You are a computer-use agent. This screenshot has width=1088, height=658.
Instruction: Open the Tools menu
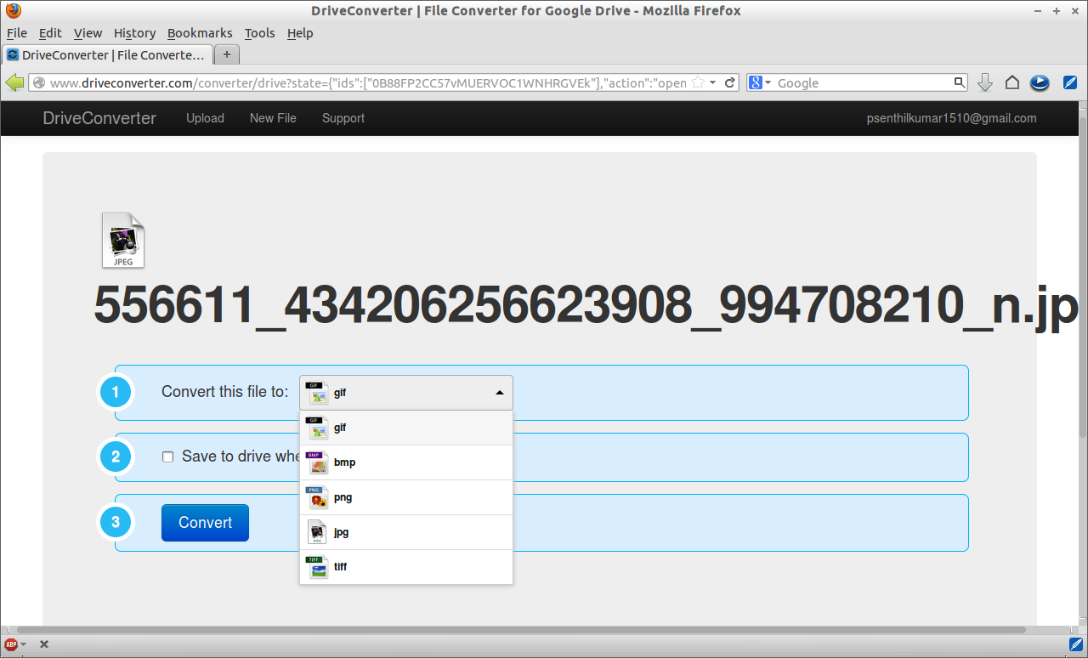pyautogui.click(x=259, y=33)
